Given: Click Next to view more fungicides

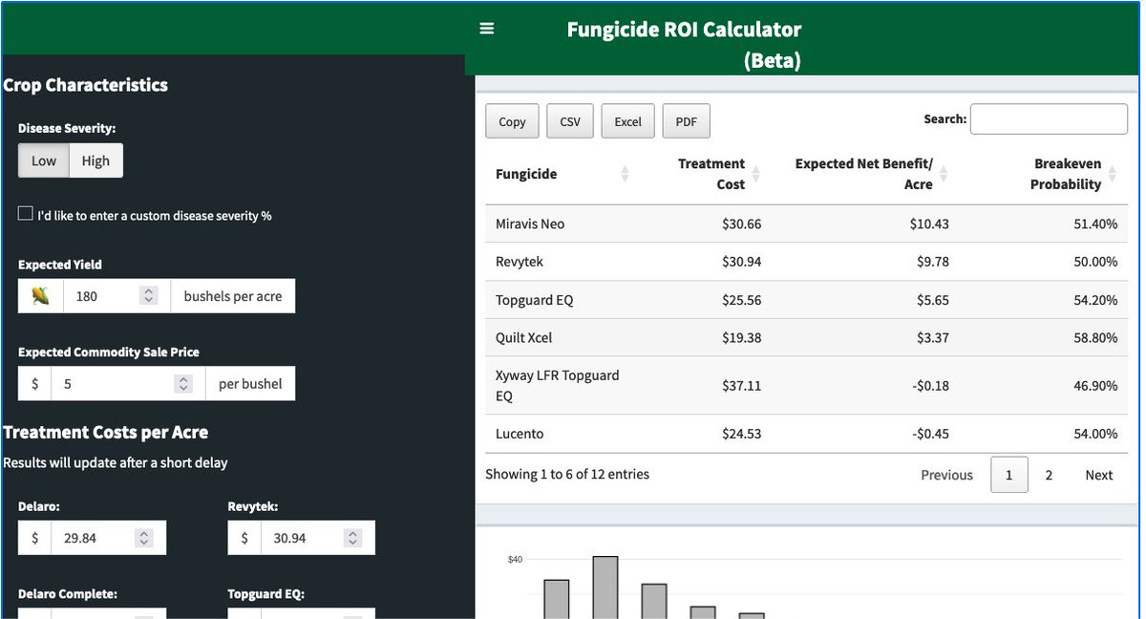Looking at the screenshot, I should point(1098,475).
